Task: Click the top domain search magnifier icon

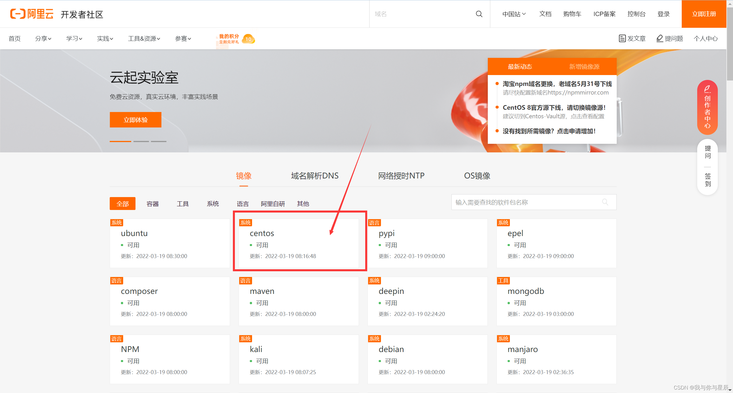Action: [x=479, y=14]
